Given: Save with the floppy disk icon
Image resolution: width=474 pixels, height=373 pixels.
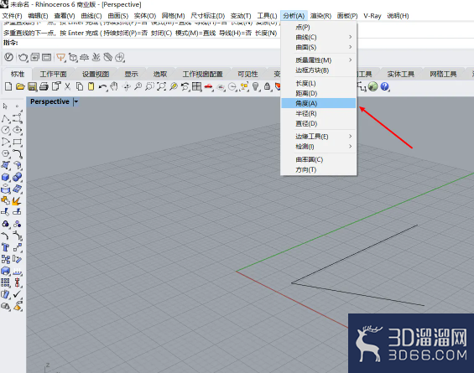Looking at the screenshot, I should (32, 86).
